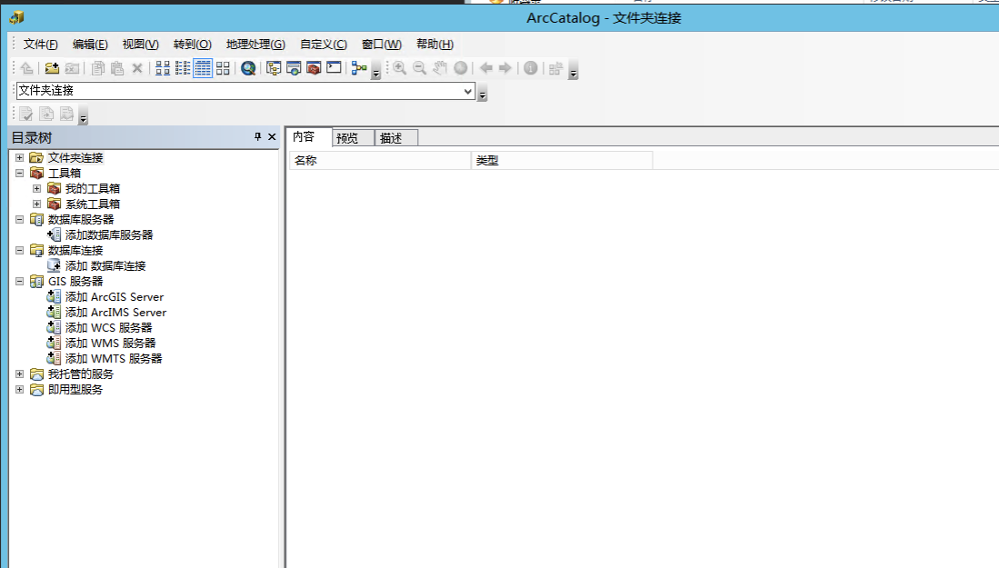Image resolution: width=999 pixels, height=568 pixels.
Task: Open the location dropdown showing 文件夹连接
Action: pos(467,91)
